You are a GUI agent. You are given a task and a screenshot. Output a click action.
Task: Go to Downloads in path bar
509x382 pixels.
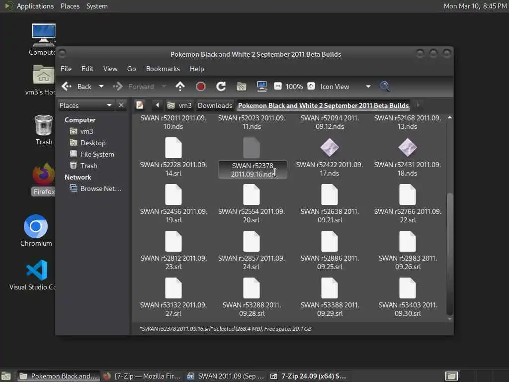(x=215, y=105)
